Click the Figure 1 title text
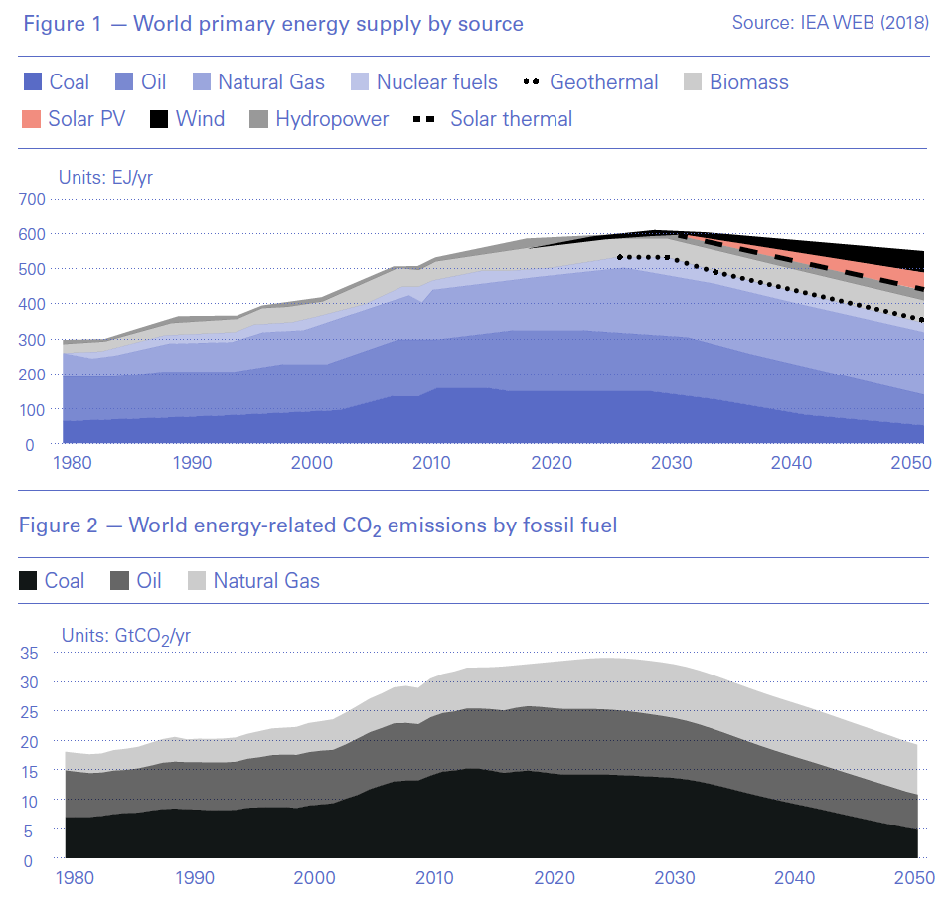Viewport: 952px width, 900px height. pos(271,23)
